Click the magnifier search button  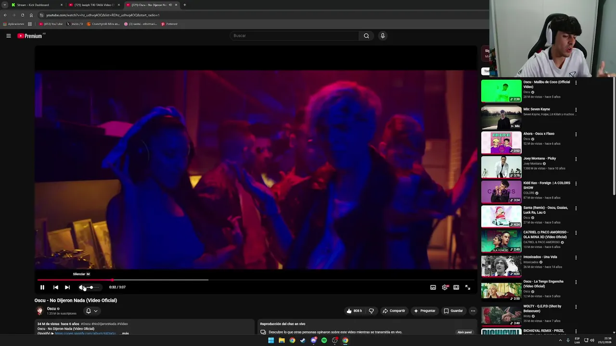[366, 36]
